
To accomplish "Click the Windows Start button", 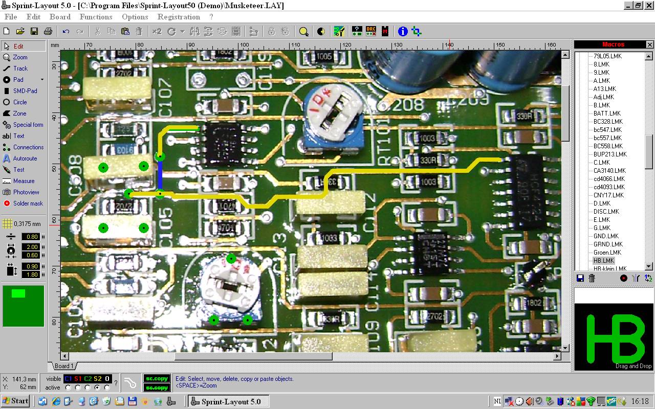I will point(15,401).
